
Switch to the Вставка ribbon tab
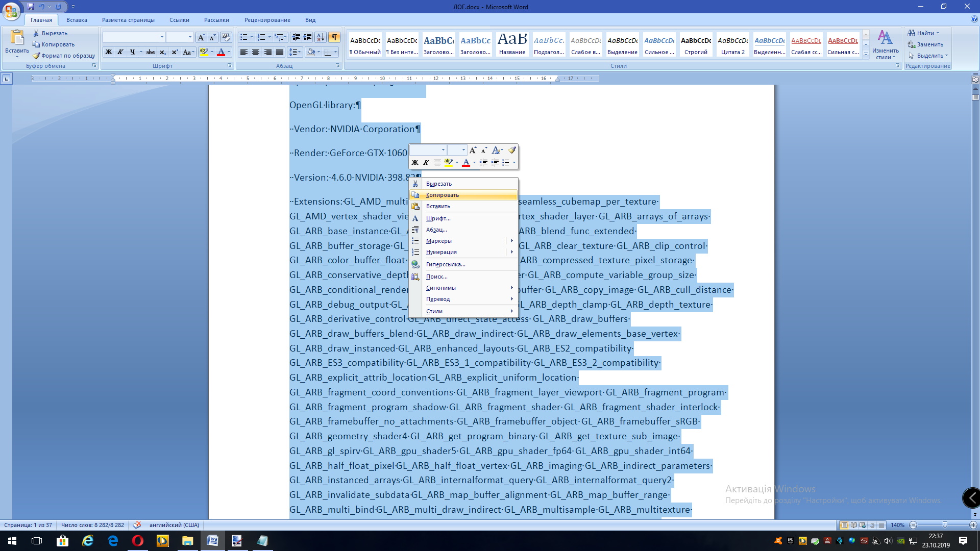[x=77, y=20]
